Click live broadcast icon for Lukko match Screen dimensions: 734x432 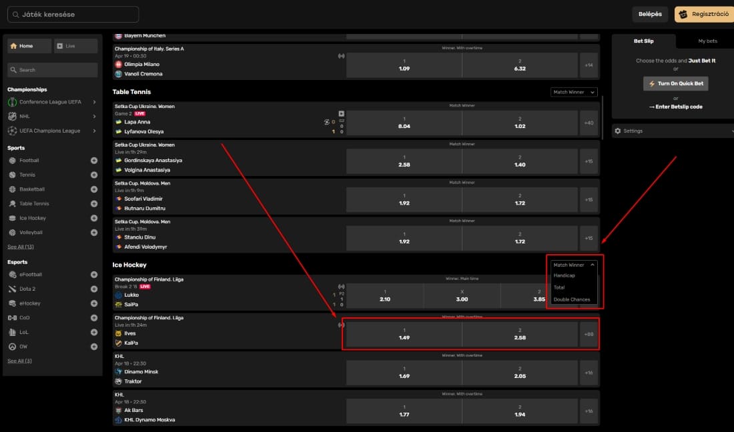pyautogui.click(x=341, y=287)
